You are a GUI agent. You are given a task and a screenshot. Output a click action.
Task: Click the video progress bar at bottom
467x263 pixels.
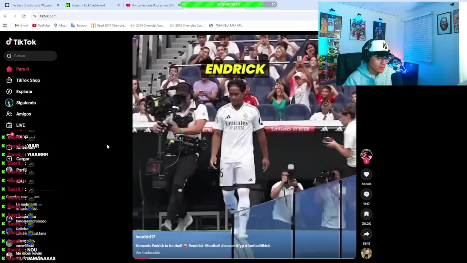(244, 258)
